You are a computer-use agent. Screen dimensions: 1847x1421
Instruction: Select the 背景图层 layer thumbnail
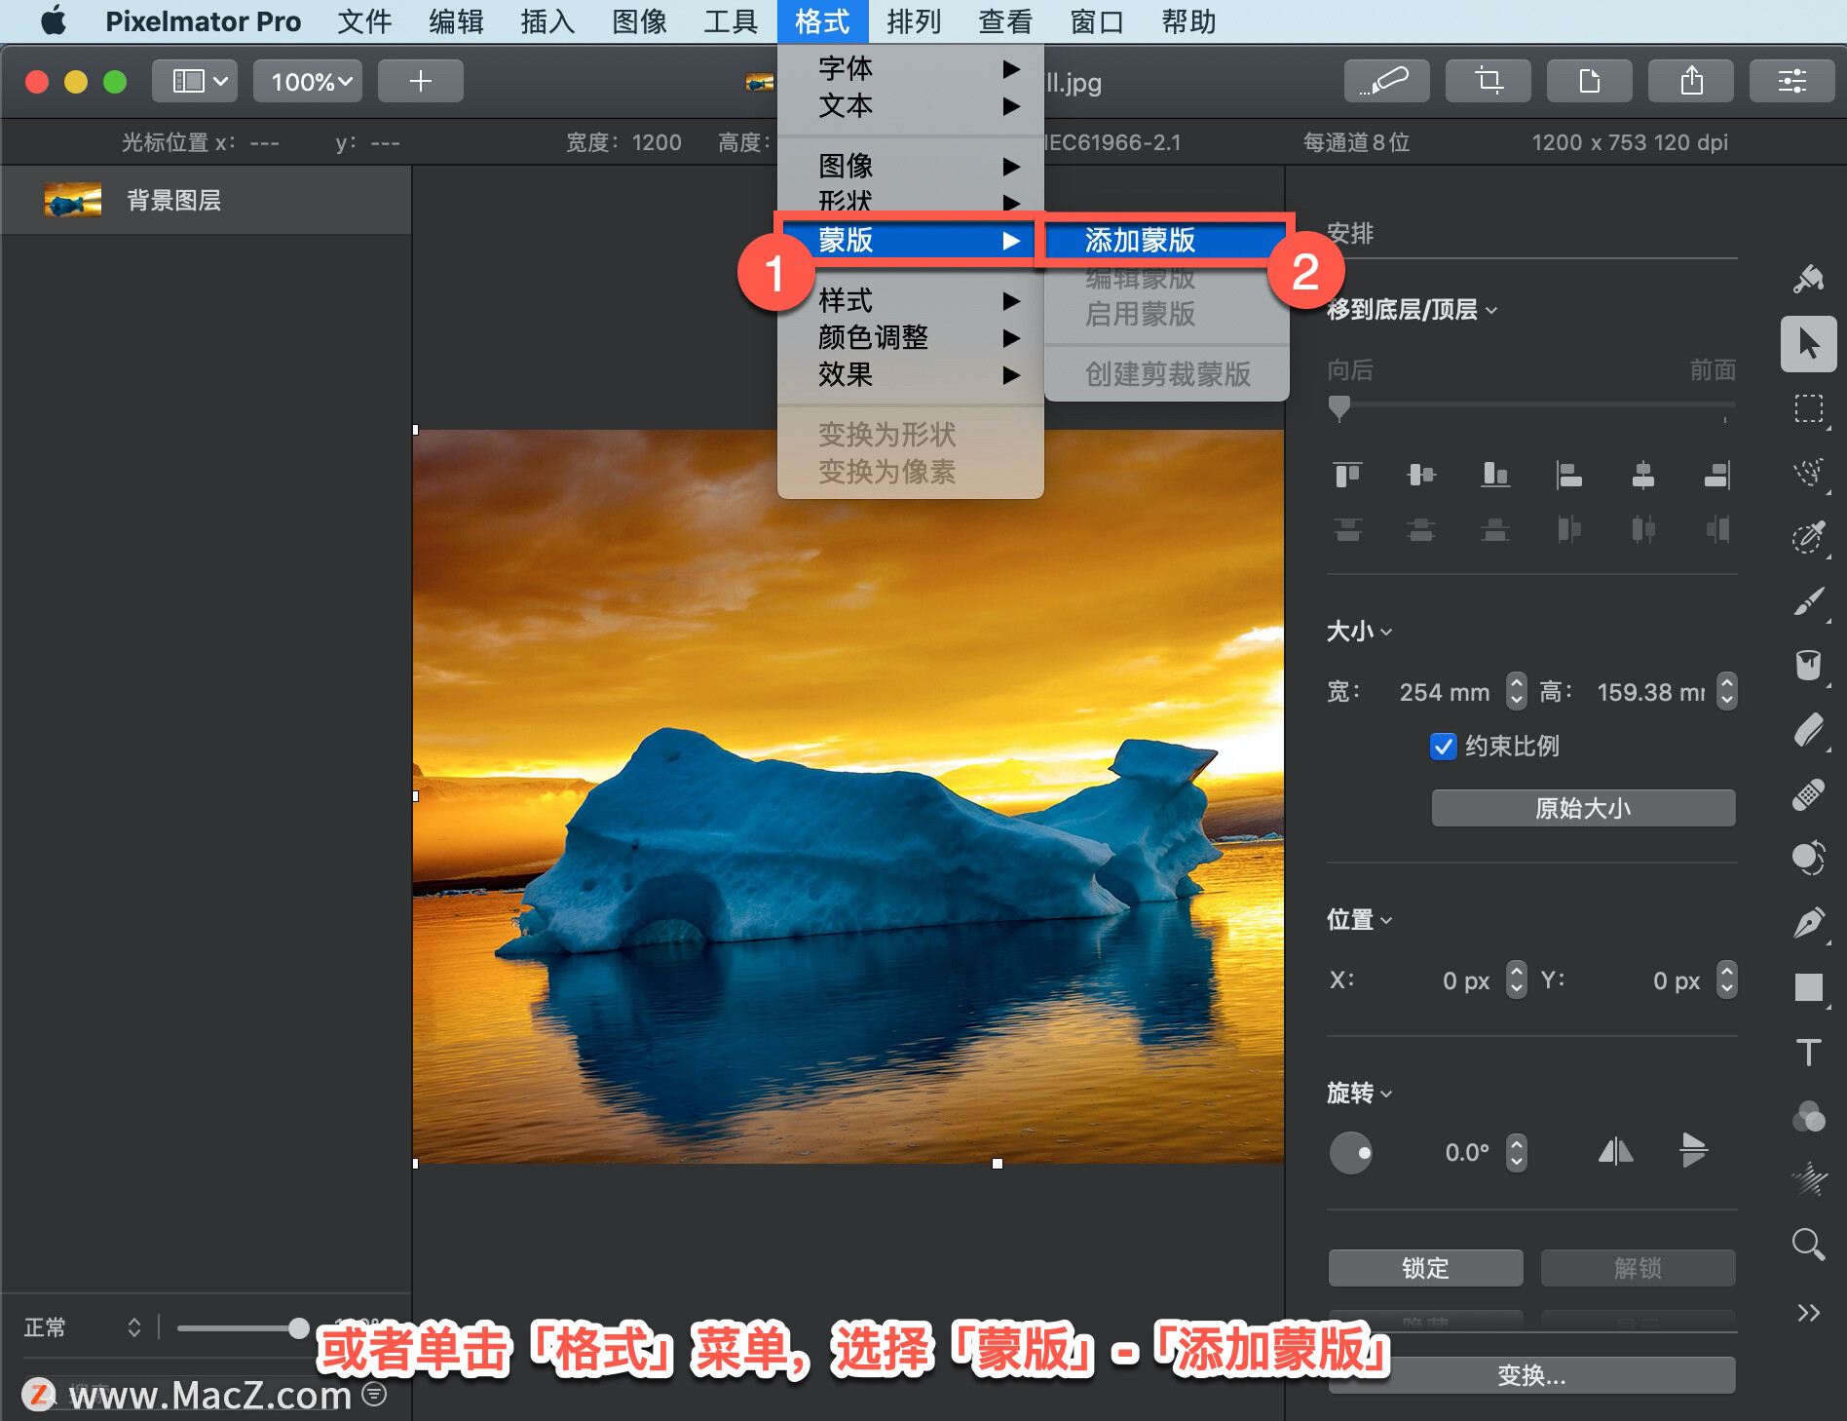(x=73, y=201)
